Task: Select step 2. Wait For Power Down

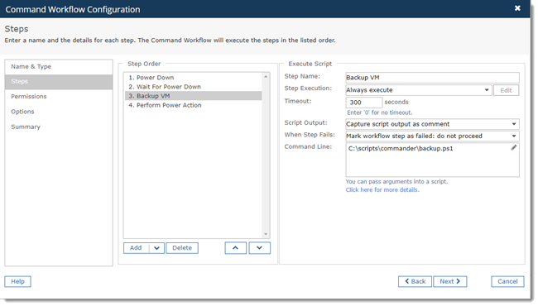Action: pos(194,87)
